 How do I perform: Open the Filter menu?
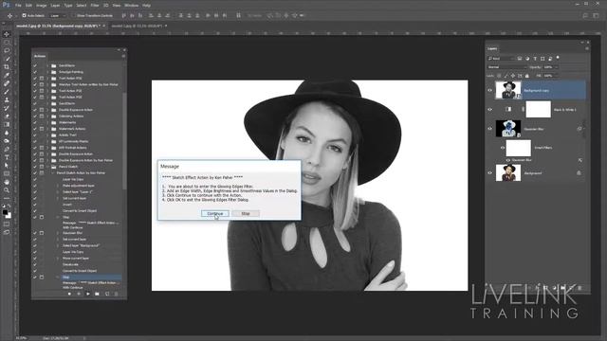coord(95,6)
